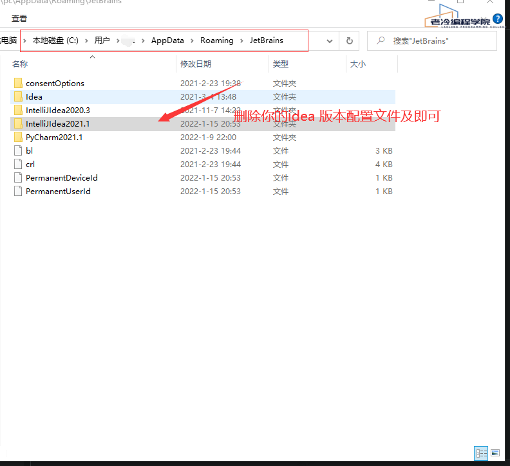Select the PyCharm2021.1 folder name
Screen dimensions: 510x466
click(54, 138)
